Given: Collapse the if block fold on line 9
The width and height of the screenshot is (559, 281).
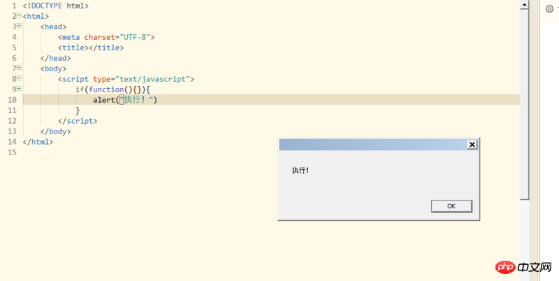Looking at the screenshot, I should (19, 89).
